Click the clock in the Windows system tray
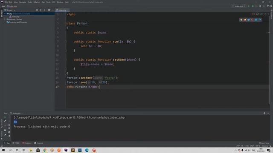 [x=261, y=150]
